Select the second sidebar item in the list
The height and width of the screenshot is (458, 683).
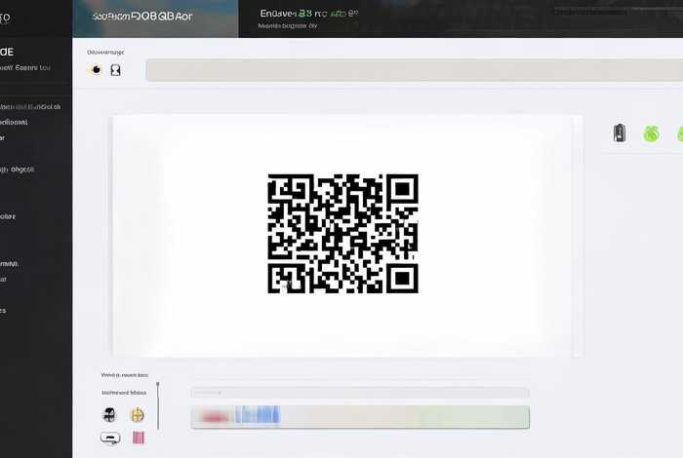[16, 123]
